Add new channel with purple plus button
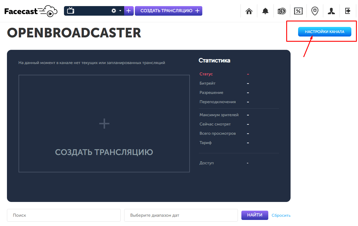This screenshot has width=358, height=226. click(x=129, y=11)
